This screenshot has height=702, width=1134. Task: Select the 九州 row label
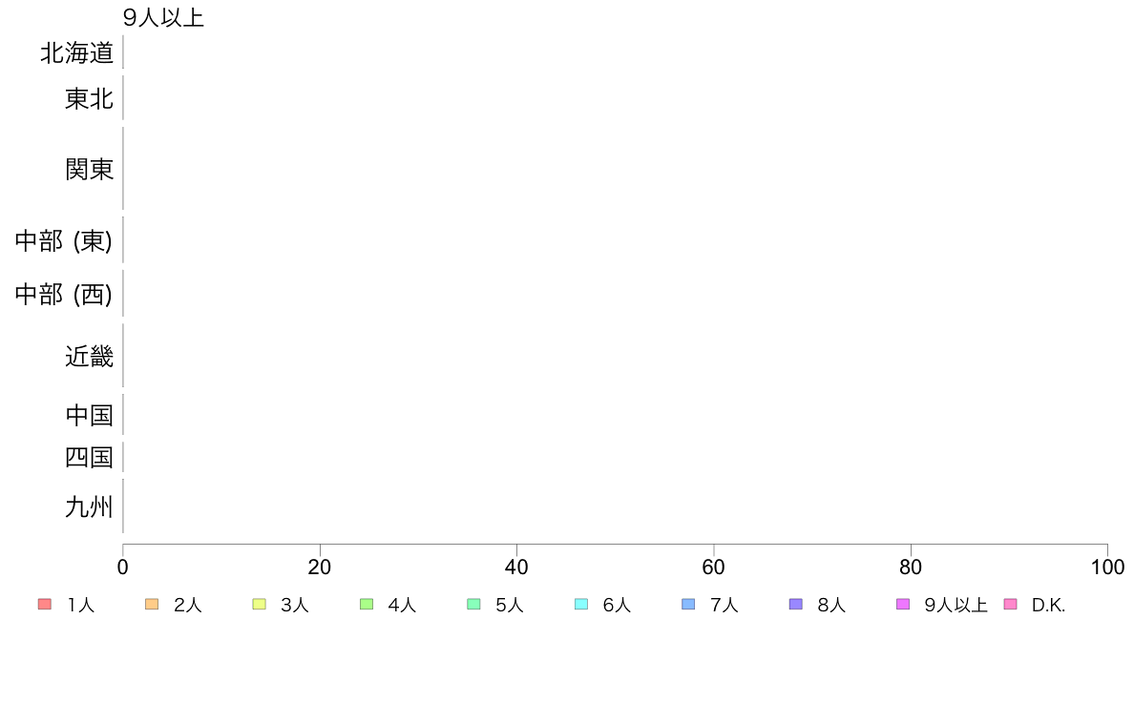[89, 506]
